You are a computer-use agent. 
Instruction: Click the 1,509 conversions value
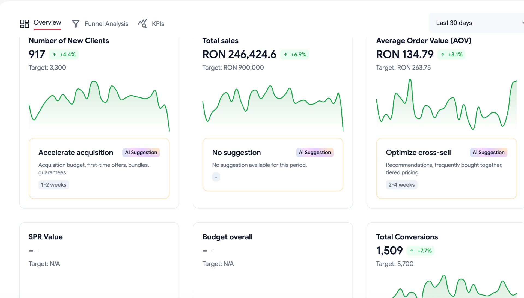point(389,251)
